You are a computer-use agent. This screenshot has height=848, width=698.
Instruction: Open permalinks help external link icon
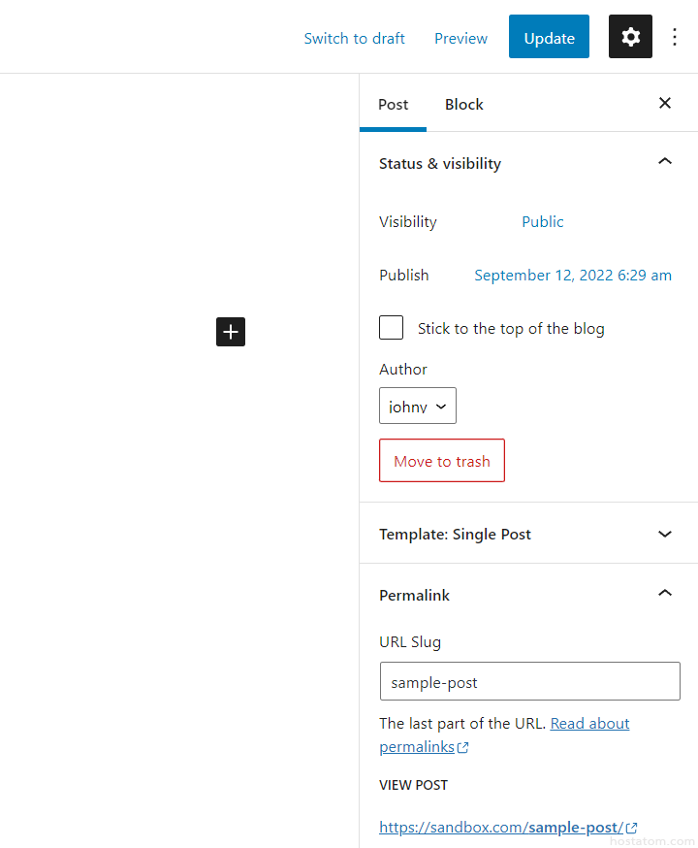(x=463, y=747)
